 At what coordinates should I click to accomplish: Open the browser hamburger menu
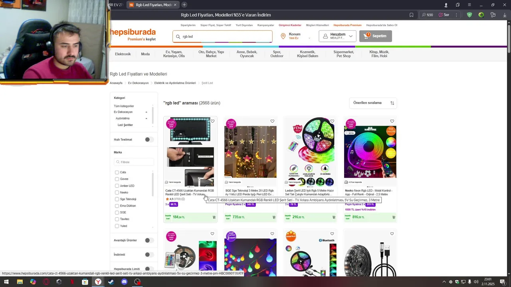[x=469, y=5]
